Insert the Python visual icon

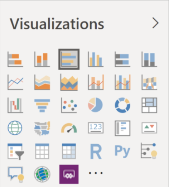pyautogui.click(x=122, y=151)
